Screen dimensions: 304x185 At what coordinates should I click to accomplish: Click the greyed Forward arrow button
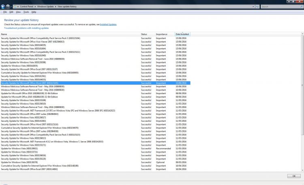(x=8, y=6)
